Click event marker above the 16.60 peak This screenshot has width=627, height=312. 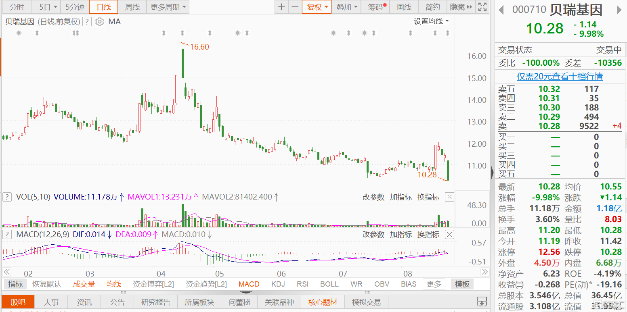click(x=182, y=33)
